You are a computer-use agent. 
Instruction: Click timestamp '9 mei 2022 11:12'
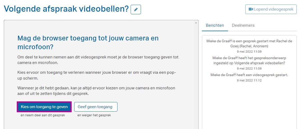(x=249, y=80)
